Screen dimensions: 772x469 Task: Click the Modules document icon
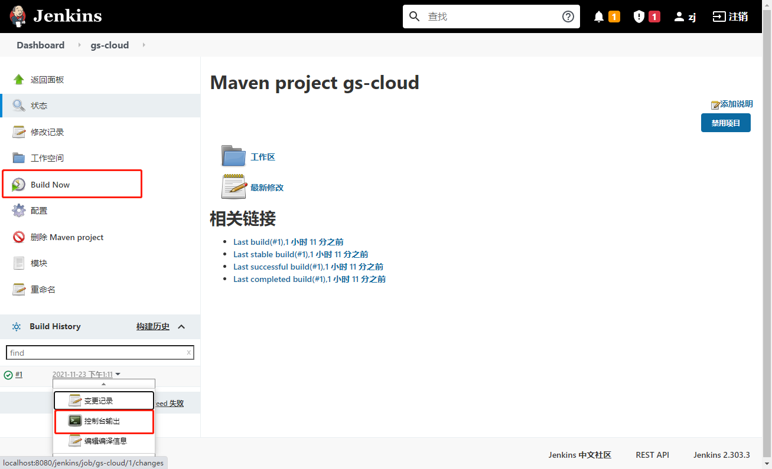[19, 263]
